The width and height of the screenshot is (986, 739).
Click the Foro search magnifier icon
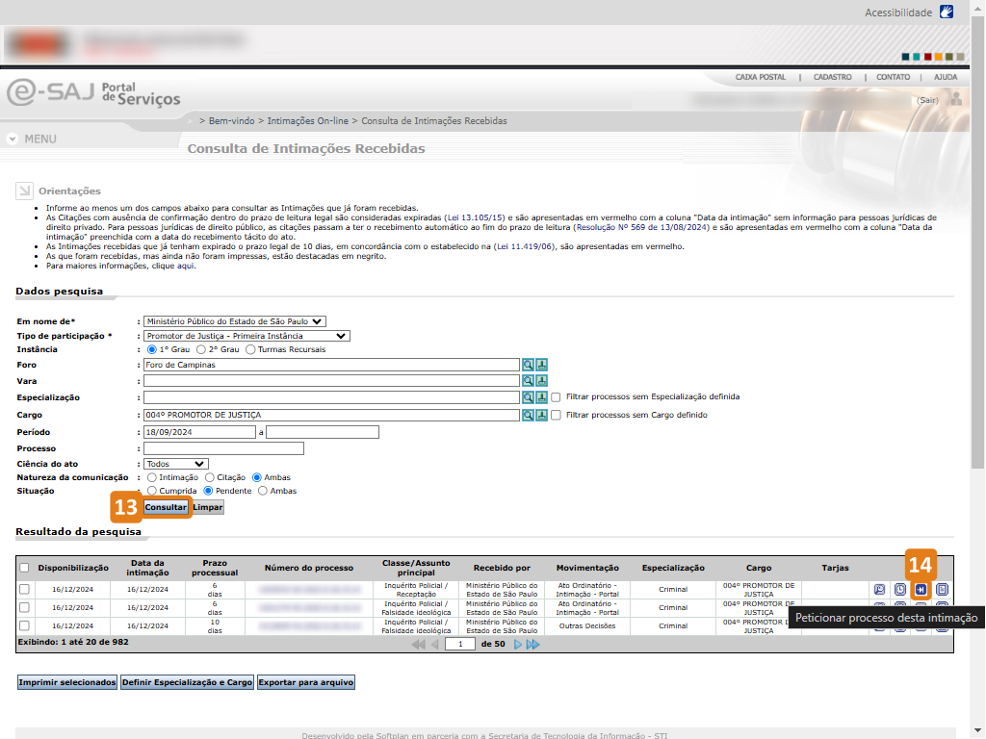tap(528, 365)
